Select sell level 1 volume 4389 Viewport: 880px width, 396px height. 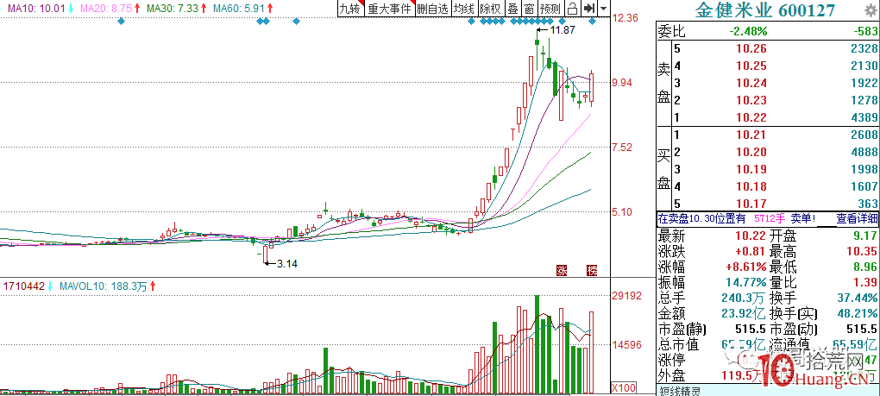[863, 117]
